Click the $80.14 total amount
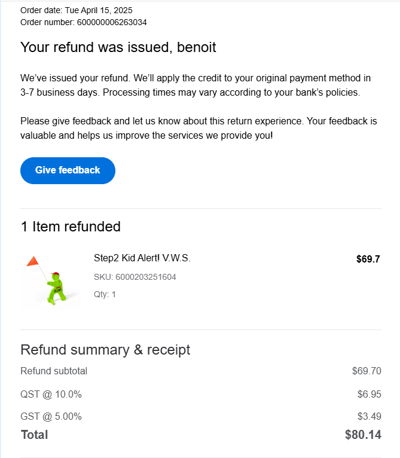400x458 pixels. tap(363, 435)
